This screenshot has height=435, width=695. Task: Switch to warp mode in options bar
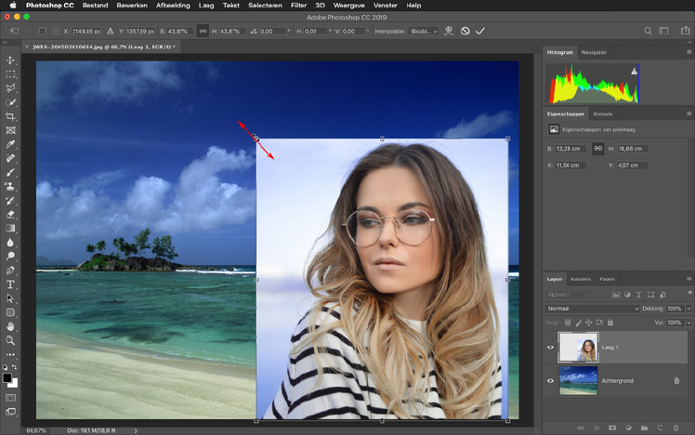(x=449, y=31)
